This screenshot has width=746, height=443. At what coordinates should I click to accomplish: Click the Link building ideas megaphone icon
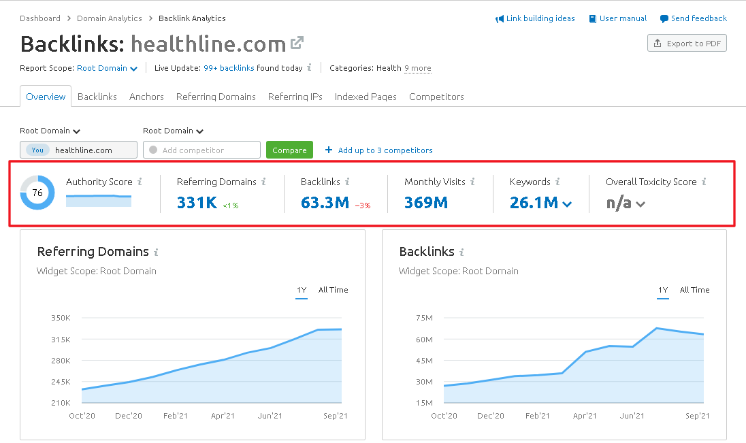click(x=500, y=18)
